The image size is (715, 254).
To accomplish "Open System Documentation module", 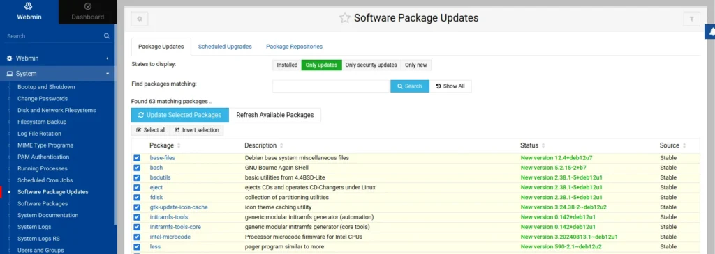I will 48,215.
